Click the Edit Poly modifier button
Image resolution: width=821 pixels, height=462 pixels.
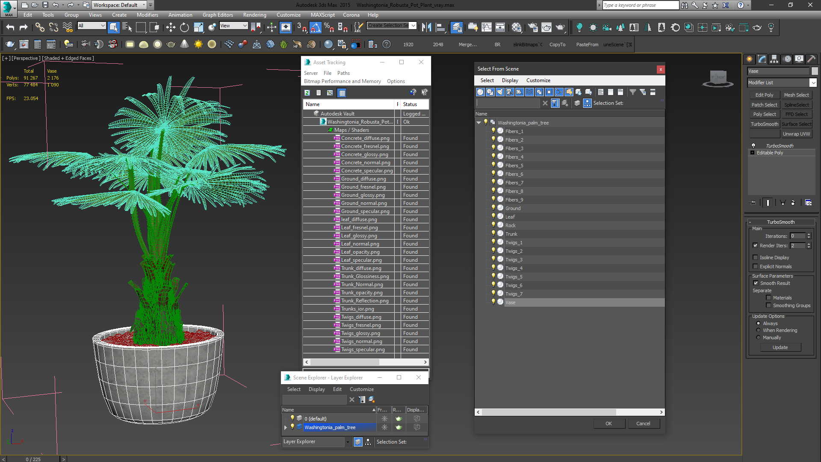click(x=764, y=95)
